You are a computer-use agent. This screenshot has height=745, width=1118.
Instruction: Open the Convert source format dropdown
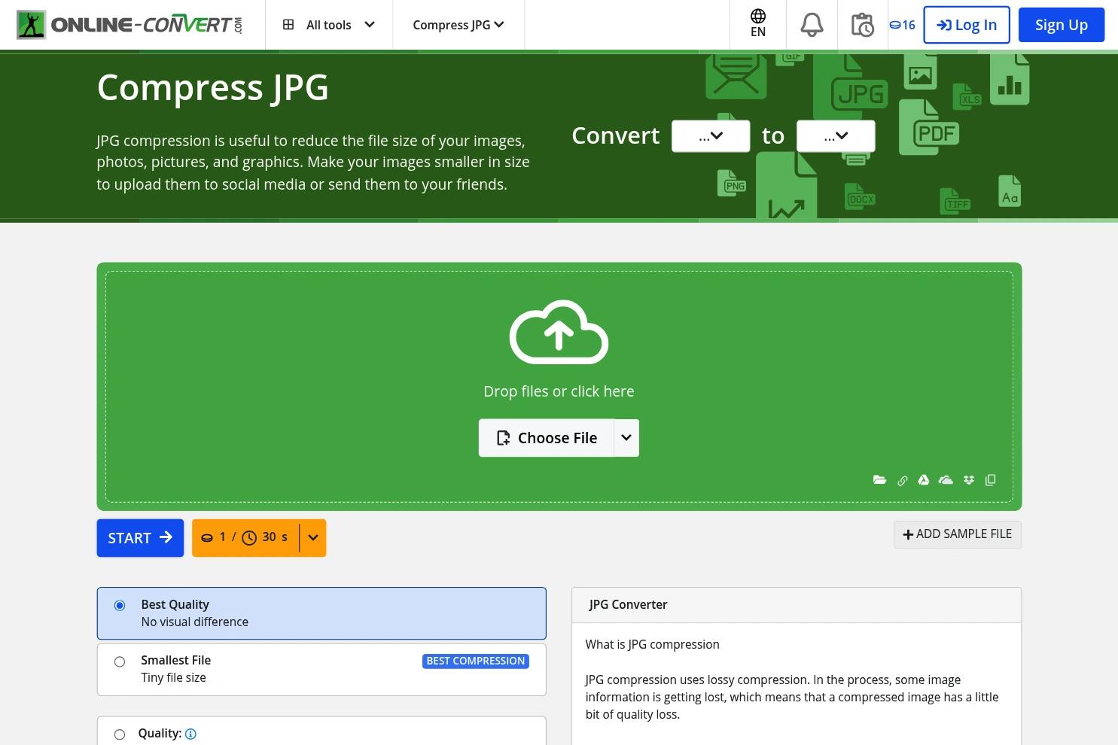point(711,136)
